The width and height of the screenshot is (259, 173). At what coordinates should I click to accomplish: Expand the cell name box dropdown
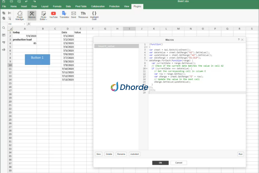click(x=24, y=24)
